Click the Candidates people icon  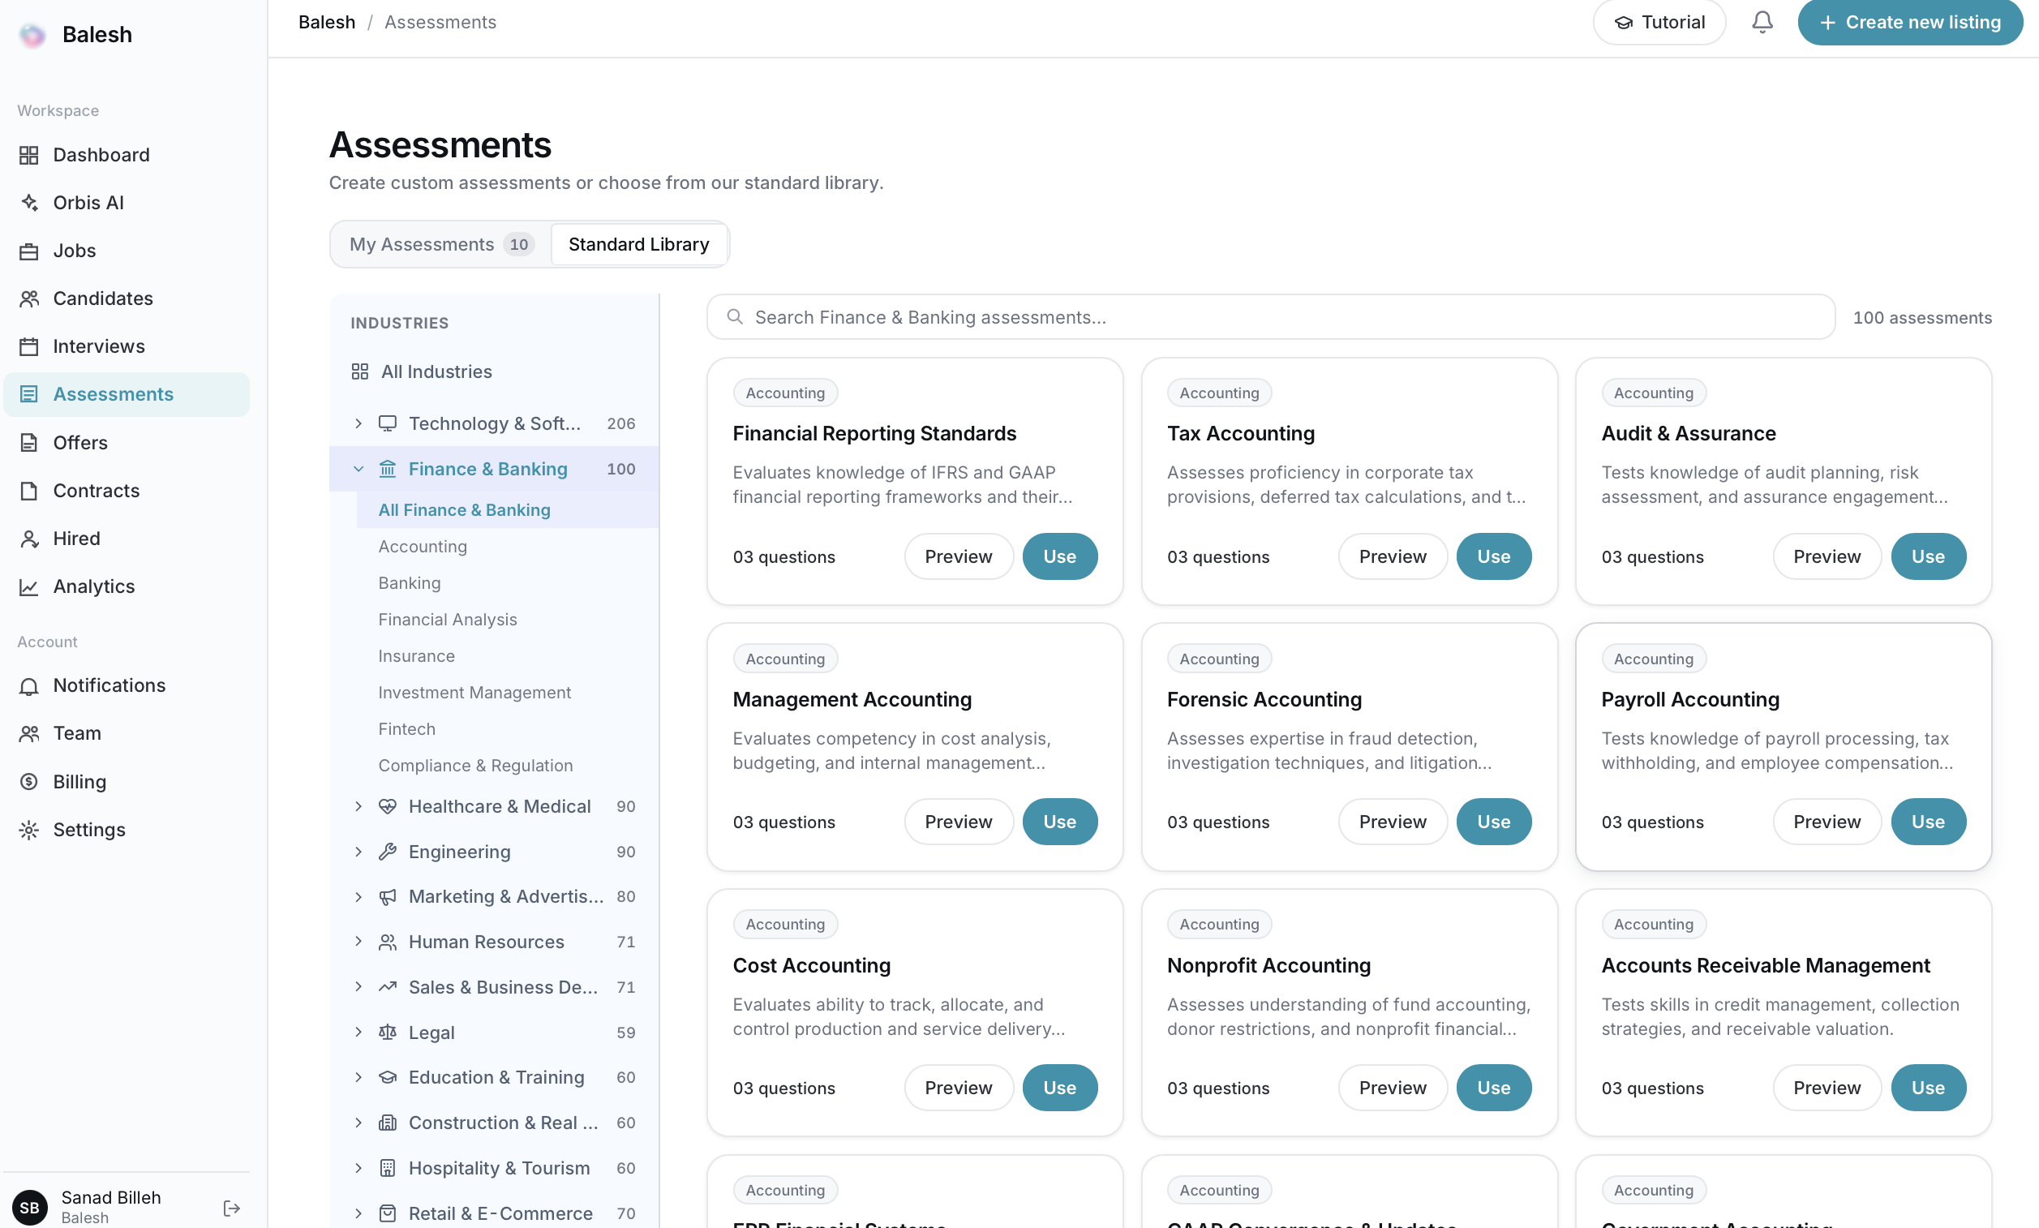(x=29, y=298)
